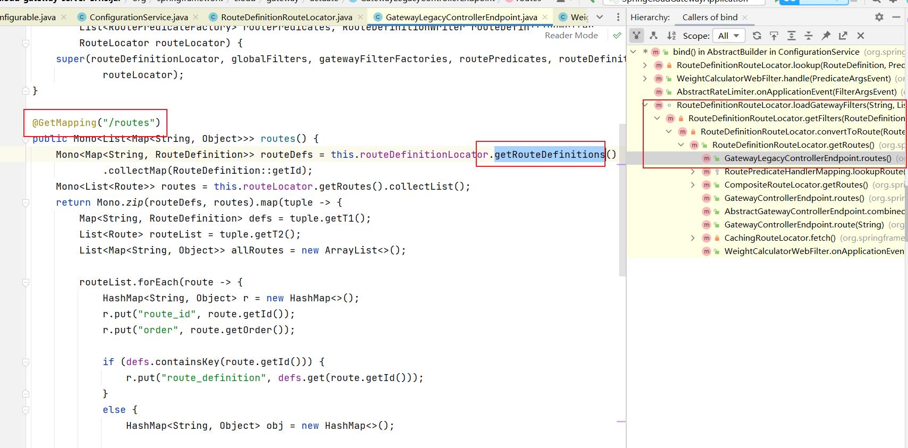
Task: Export hierarchy to text file
Action: (843, 36)
